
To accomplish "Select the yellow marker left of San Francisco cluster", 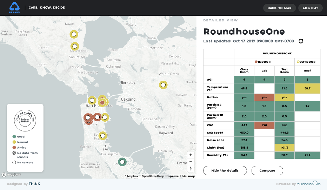I will (92, 100).
